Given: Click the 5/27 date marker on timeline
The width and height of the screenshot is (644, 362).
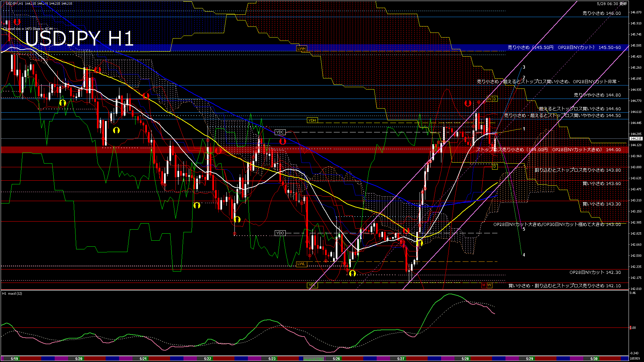Looking at the screenshot, I should point(401,359).
